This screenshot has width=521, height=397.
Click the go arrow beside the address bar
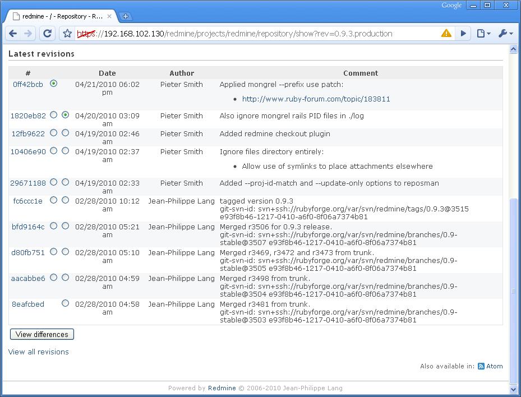tap(463, 33)
